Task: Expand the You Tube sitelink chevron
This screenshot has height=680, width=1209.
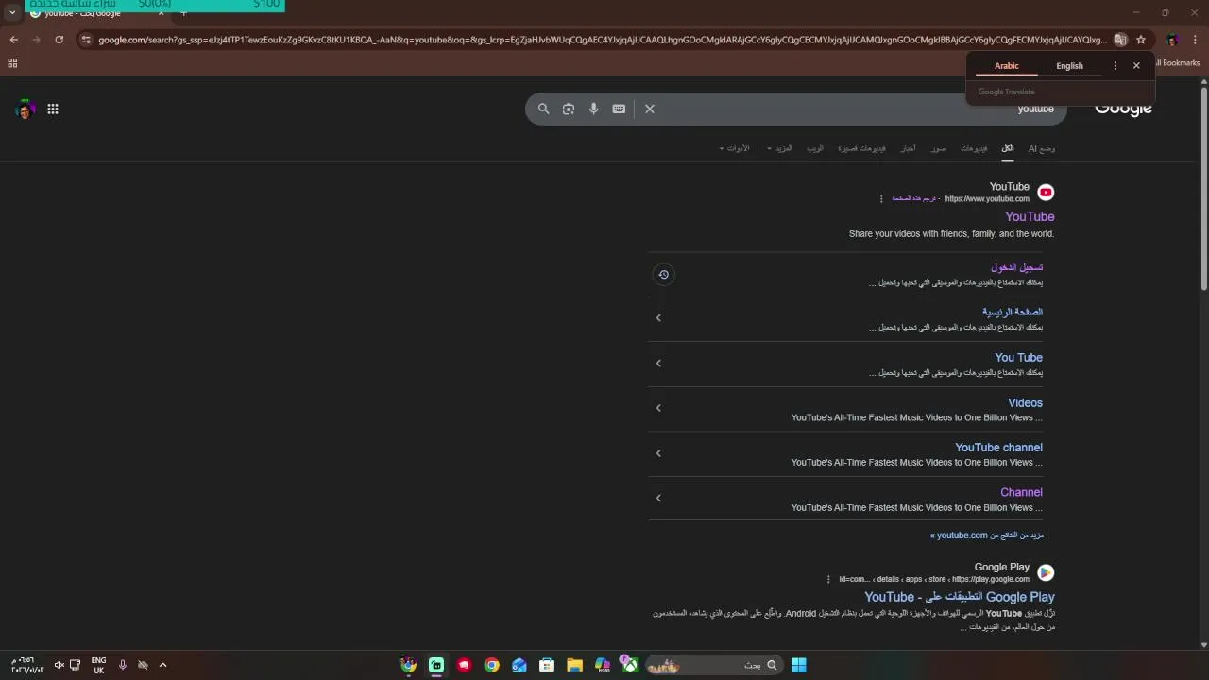Action: click(x=658, y=364)
